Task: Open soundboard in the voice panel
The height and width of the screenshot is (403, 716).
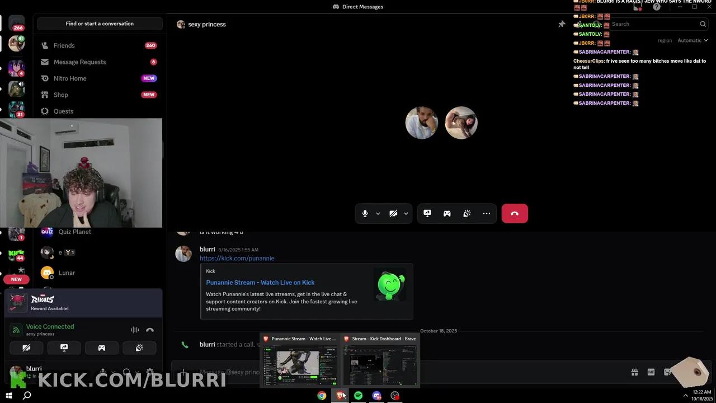Action: coord(139,348)
